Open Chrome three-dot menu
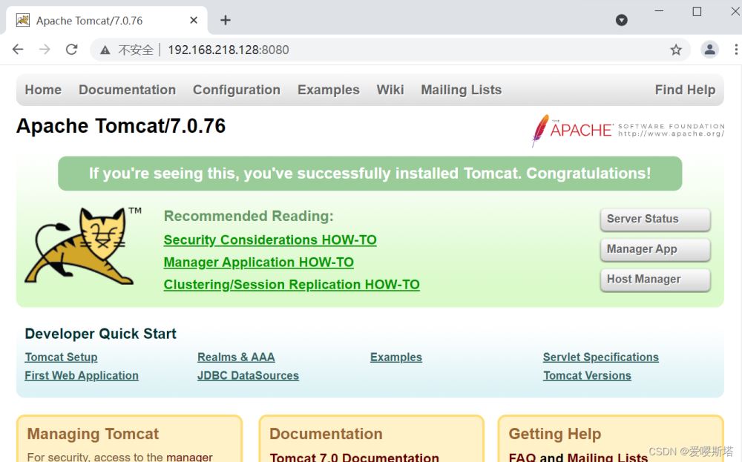The height and width of the screenshot is (462, 742). pyautogui.click(x=736, y=49)
